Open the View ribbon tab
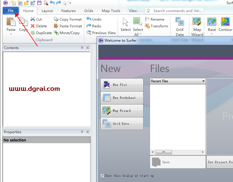 133,11
